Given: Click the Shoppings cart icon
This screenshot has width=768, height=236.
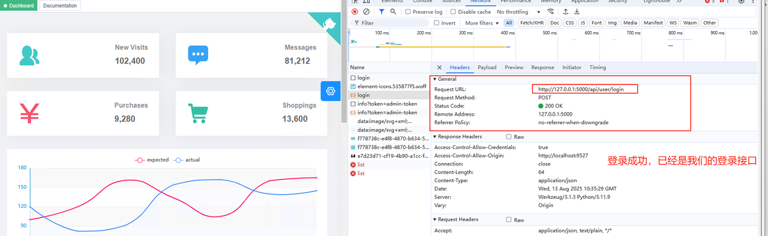Looking at the screenshot, I should (x=198, y=113).
